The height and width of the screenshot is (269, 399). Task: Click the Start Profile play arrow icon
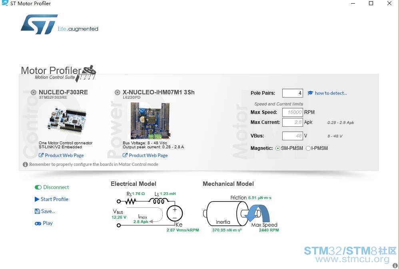(37, 199)
